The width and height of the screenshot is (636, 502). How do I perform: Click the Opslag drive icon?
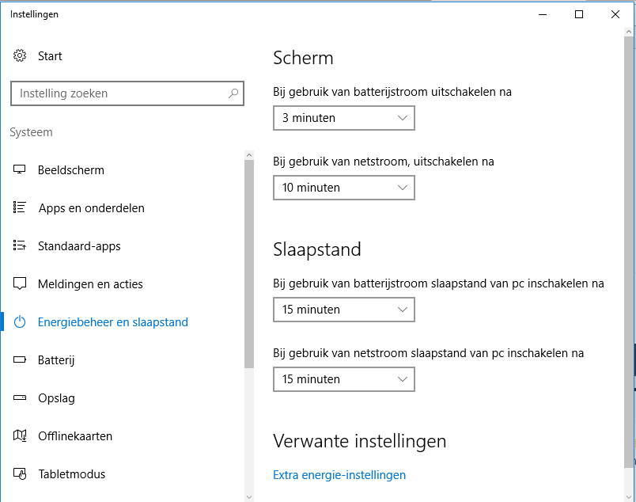point(21,398)
